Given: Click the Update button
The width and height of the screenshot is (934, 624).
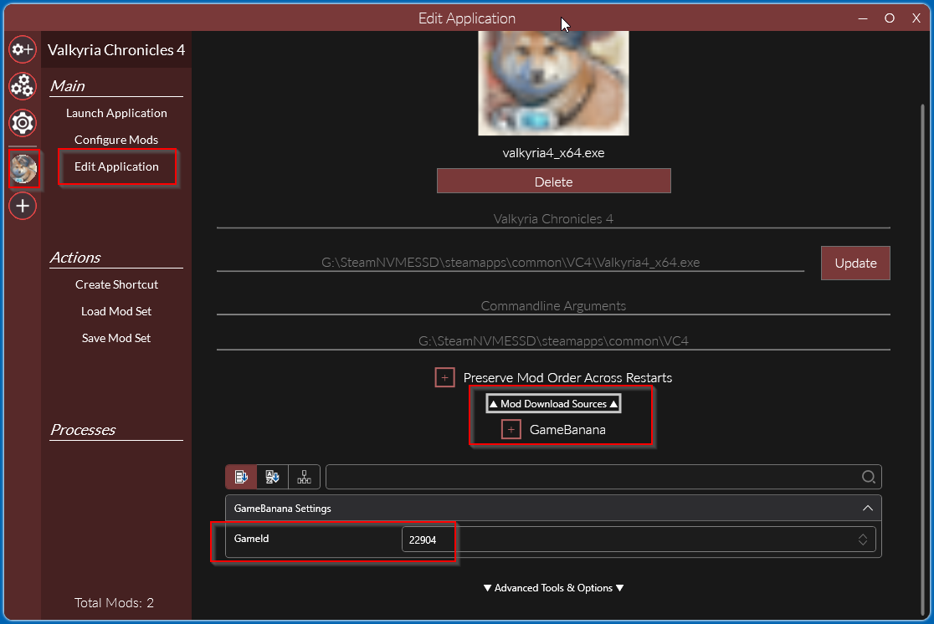Looking at the screenshot, I should pos(855,263).
